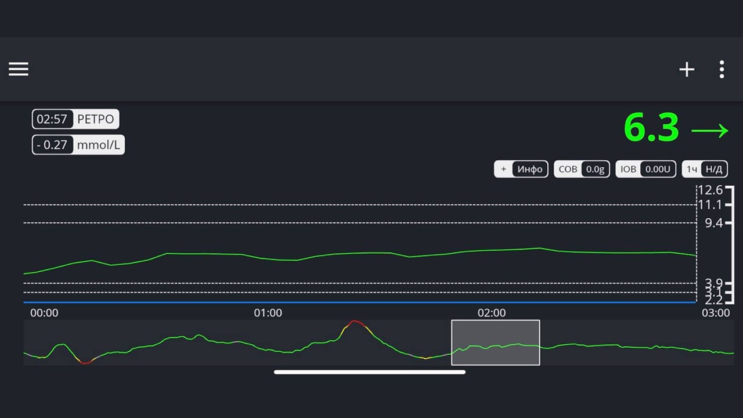Click the 01:00 time axis label

(268, 313)
